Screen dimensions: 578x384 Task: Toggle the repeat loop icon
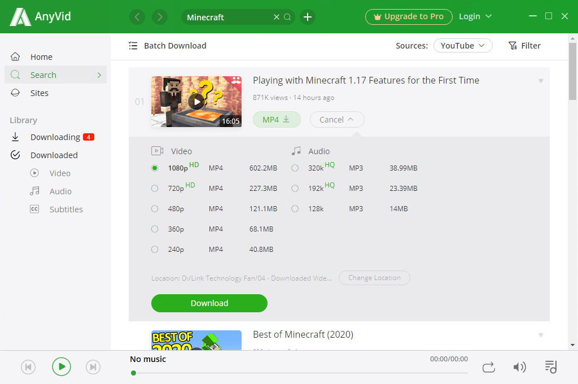coord(489,368)
